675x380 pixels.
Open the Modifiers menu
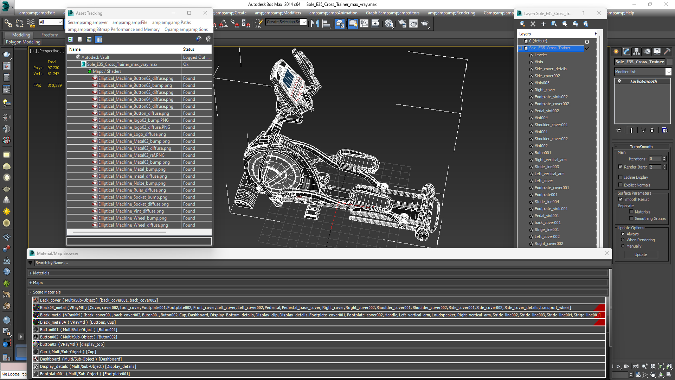tap(278, 13)
